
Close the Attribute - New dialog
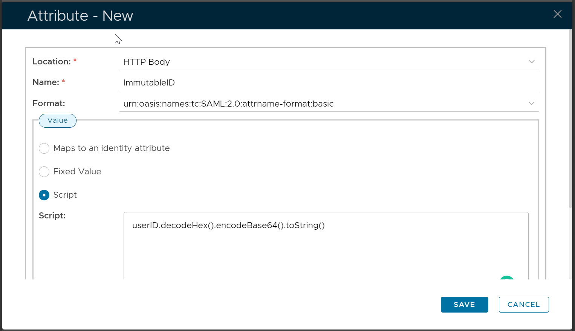(557, 14)
